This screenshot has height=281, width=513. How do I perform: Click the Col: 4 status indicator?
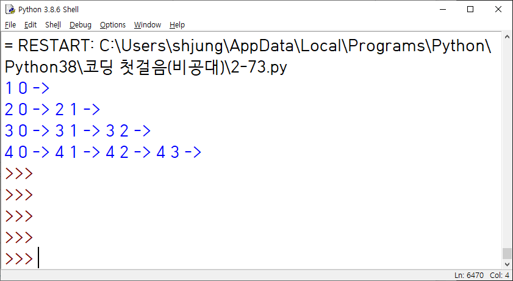499,276
